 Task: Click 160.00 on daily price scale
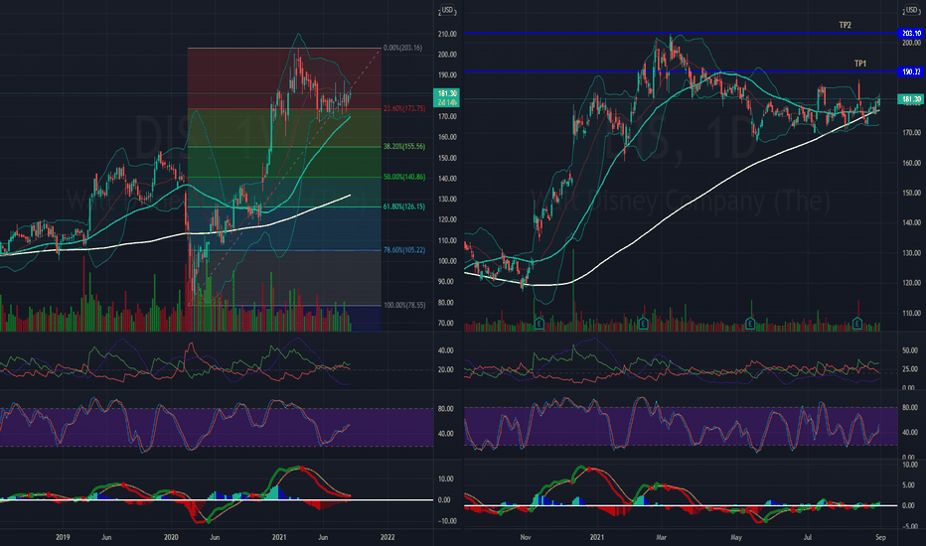pyautogui.click(x=911, y=163)
